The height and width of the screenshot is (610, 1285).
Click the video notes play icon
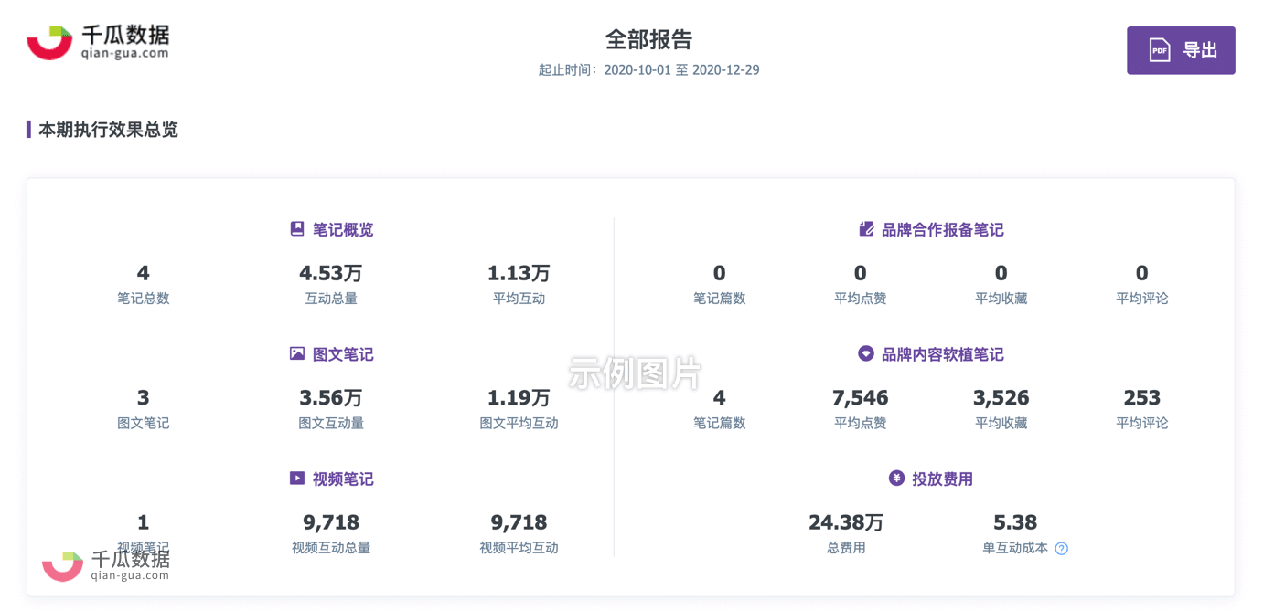[296, 479]
